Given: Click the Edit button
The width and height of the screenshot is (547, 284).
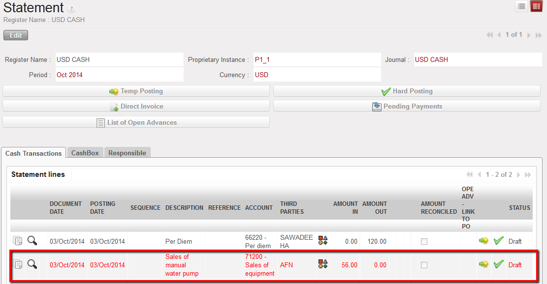Looking at the screenshot, I should pos(16,35).
